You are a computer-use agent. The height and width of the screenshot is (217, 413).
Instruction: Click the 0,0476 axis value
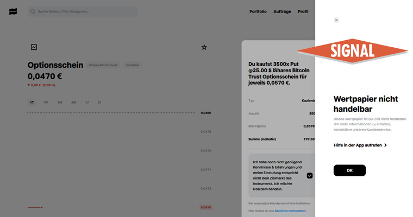coord(206,151)
